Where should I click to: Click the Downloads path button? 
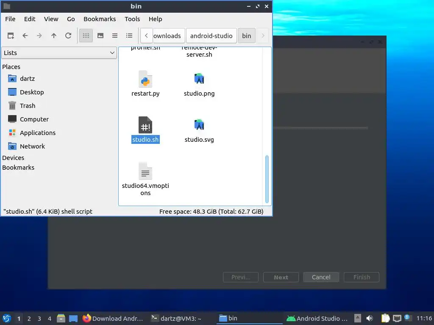(x=169, y=36)
